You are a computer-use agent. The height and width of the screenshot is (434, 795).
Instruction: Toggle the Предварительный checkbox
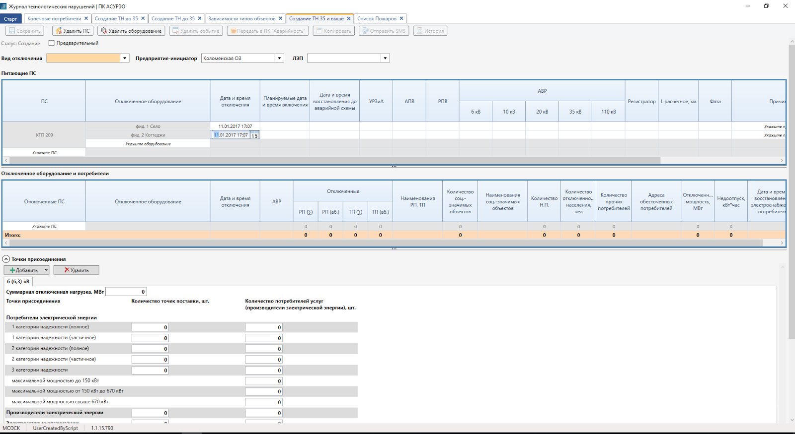(51, 43)
